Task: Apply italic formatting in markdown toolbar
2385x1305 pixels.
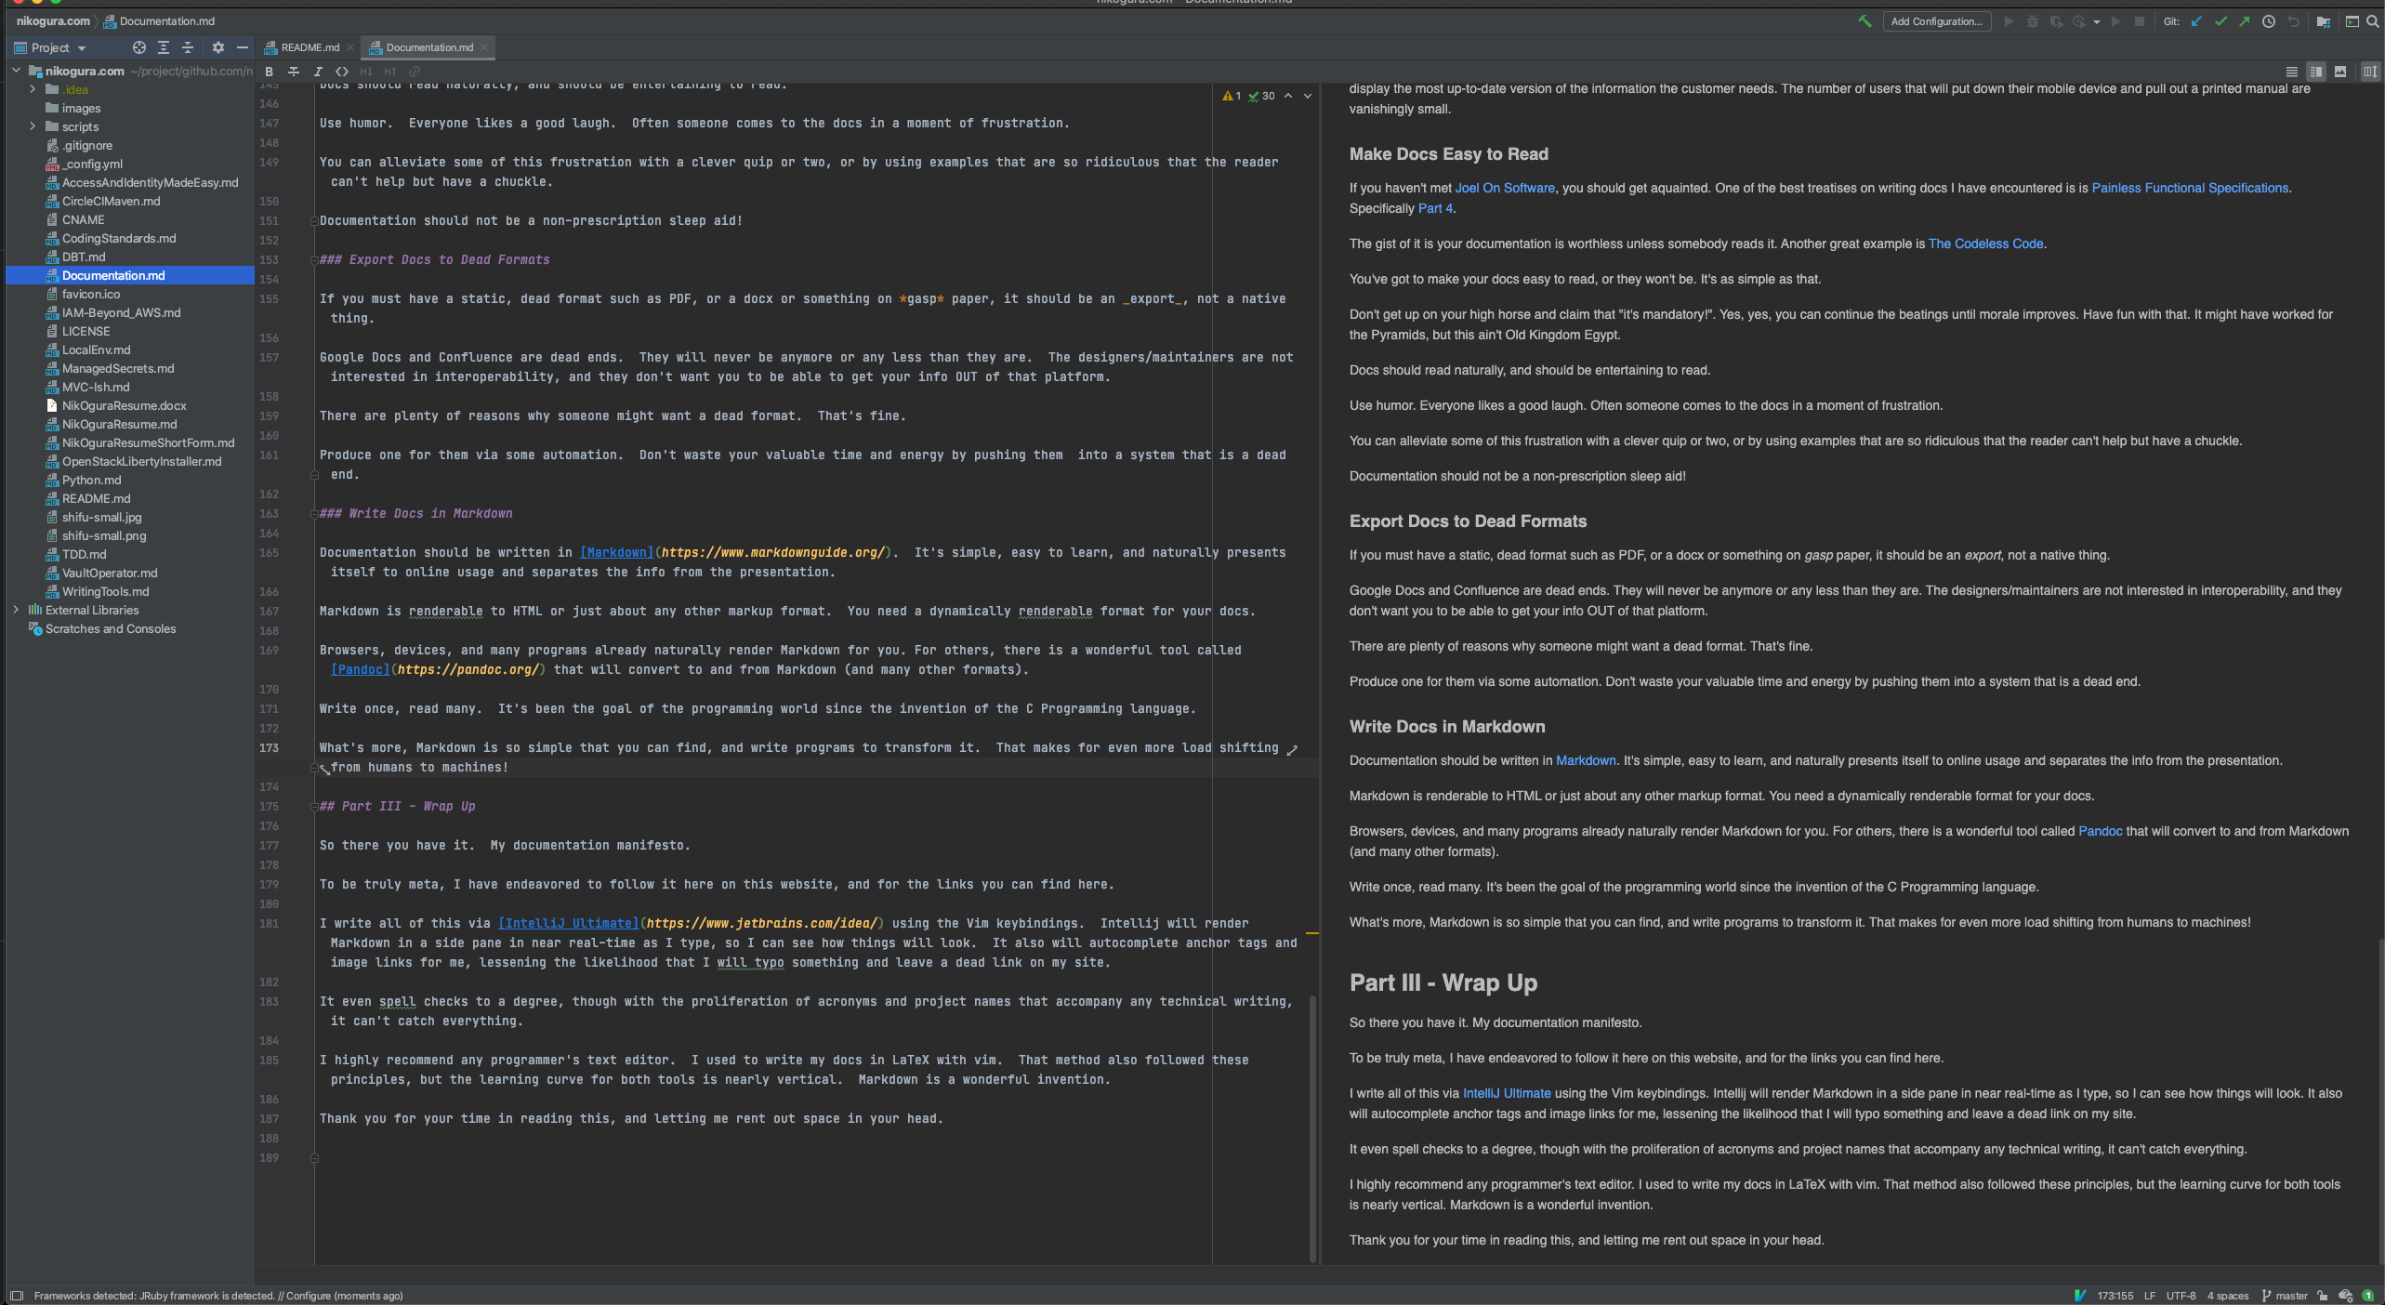Action: tap(318, 72)
